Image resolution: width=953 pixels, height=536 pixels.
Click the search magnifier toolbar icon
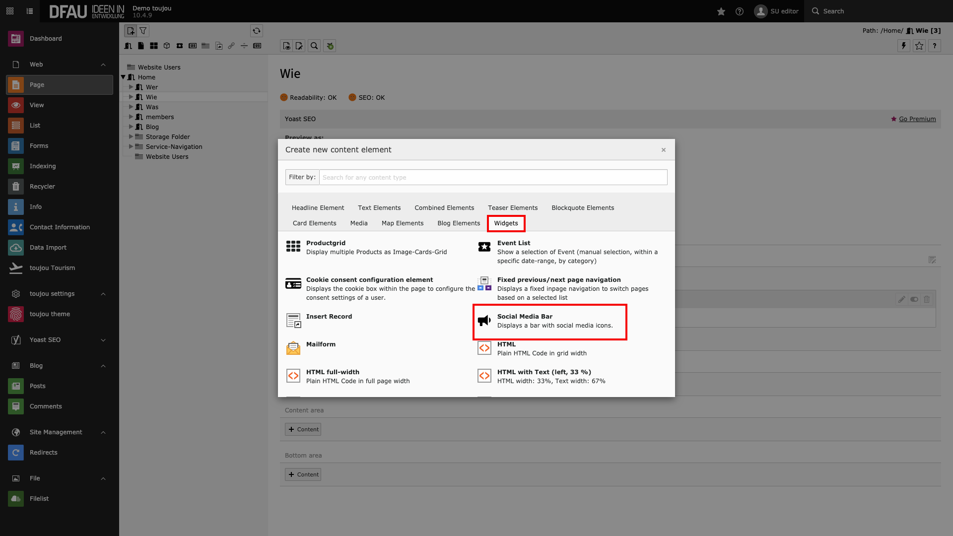click(314, 46)
